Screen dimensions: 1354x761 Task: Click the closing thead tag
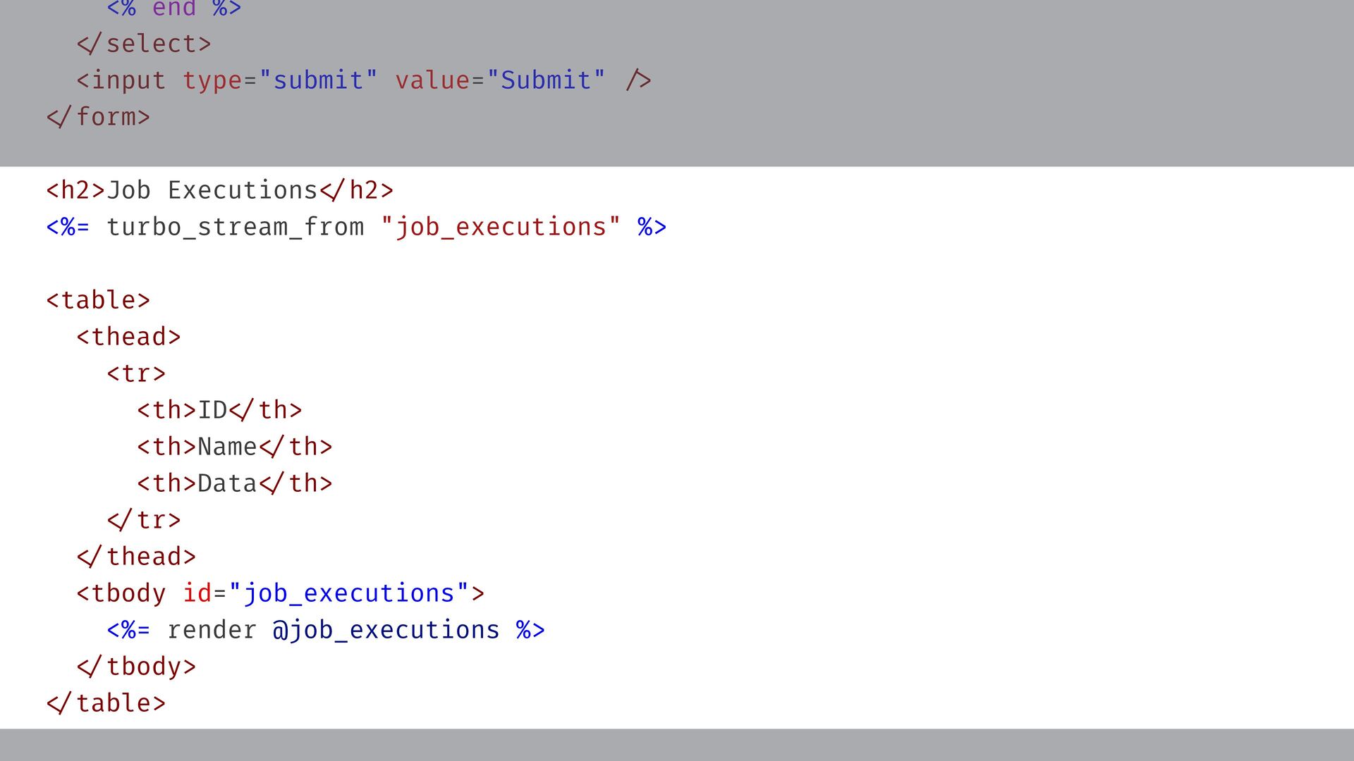136,557
